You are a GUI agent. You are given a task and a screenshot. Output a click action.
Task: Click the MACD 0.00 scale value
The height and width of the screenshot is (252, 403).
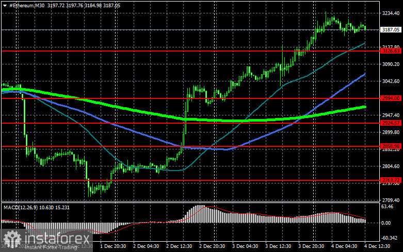tap(386, 223)
